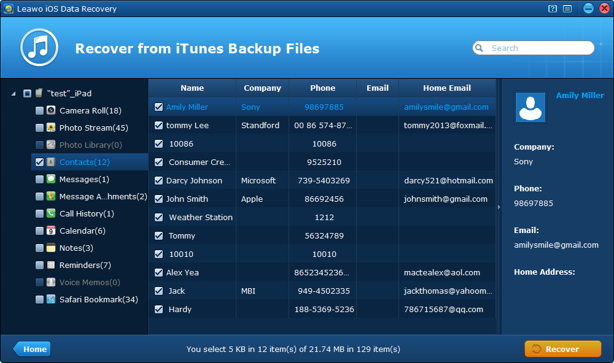
Task: Click the Call History phone icon
Action: pyautogui.click(x=51, y=213)
